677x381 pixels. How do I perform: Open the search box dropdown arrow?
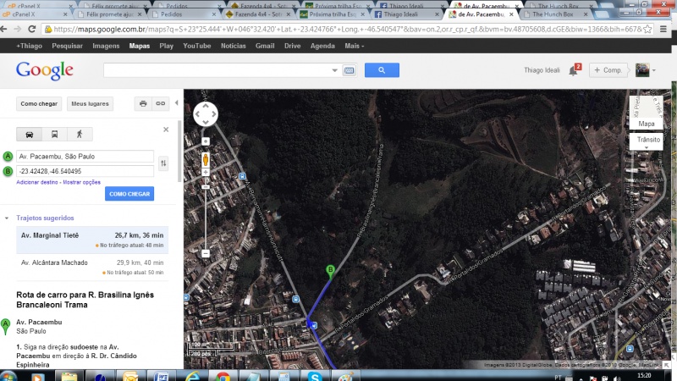point(334,70)
